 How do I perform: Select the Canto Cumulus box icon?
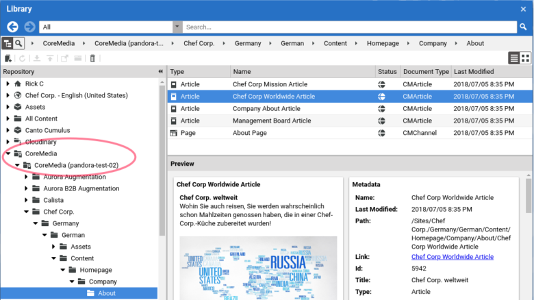tap(18, 130)
